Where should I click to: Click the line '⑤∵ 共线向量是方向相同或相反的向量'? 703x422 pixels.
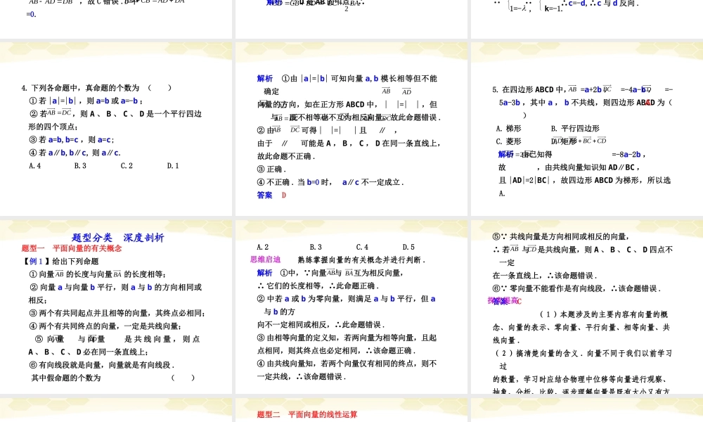tap(561, 236)
